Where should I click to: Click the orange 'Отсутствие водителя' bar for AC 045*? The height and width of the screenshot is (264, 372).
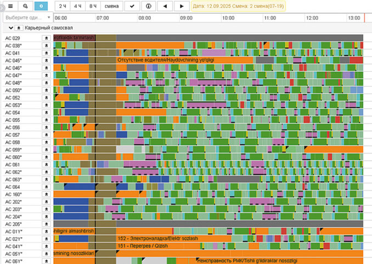[184, 60]
